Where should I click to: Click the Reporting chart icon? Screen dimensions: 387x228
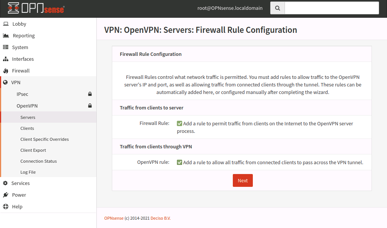[6, 35]
